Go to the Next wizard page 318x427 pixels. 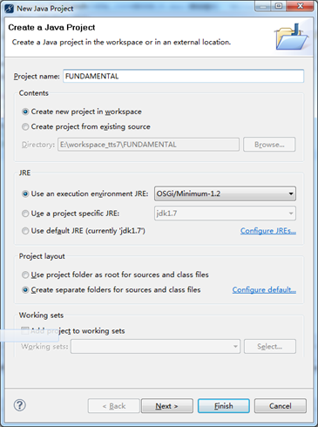click(167, 406)
